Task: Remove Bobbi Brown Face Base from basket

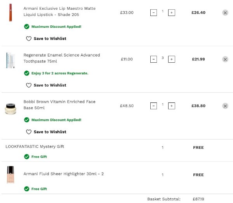Action: pos(225,106)
